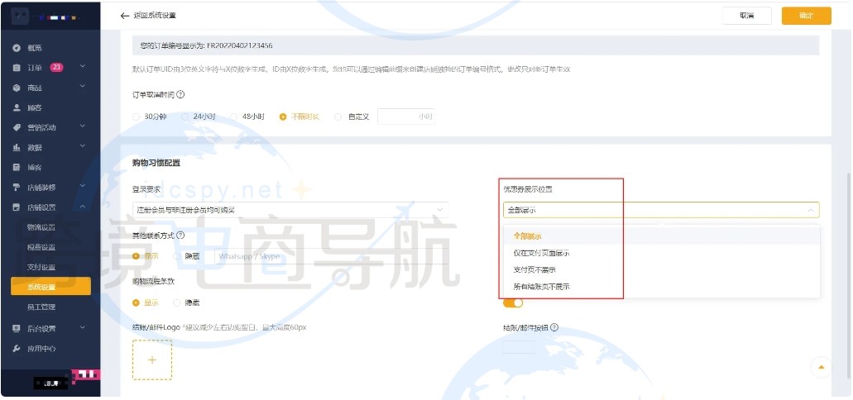Click the 数据 bar chart icon in the sidebar

[x=17, y=147]
